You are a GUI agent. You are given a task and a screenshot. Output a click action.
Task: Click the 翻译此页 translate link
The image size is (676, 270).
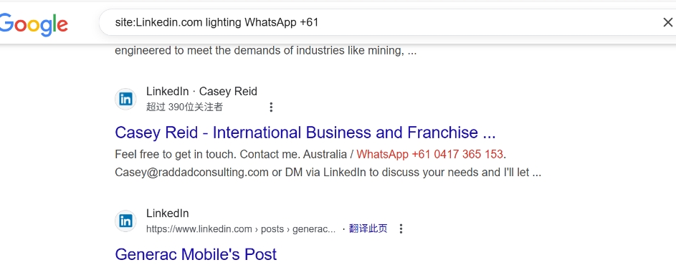[368, 228]
